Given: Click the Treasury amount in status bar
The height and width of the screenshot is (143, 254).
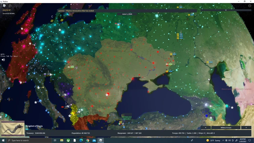Looking at the screenshot, I should click(36, 133).
